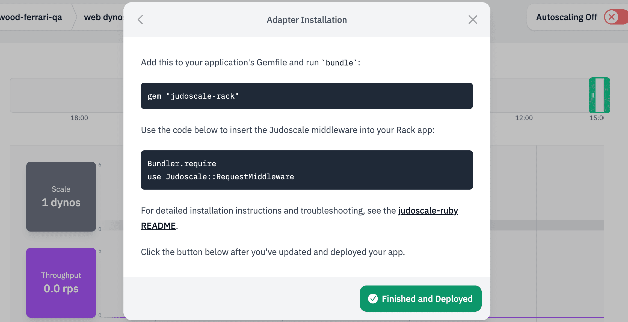628x322 pixels.
Task: Open the wood-ferrari-qa app menu item
Action: [31, 17]
